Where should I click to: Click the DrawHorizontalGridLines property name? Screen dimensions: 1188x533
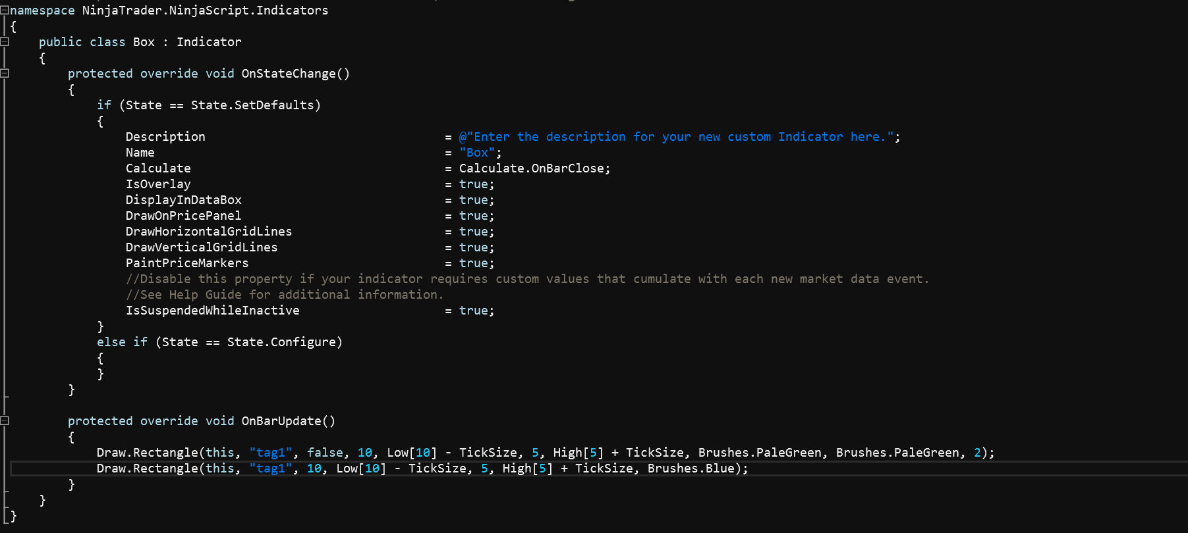click(208, 232)
